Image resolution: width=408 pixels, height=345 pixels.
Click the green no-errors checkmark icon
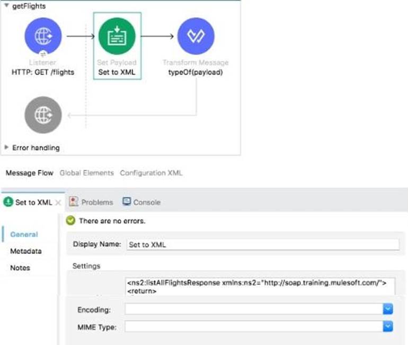pyautogui.click(x=71, y=220)
